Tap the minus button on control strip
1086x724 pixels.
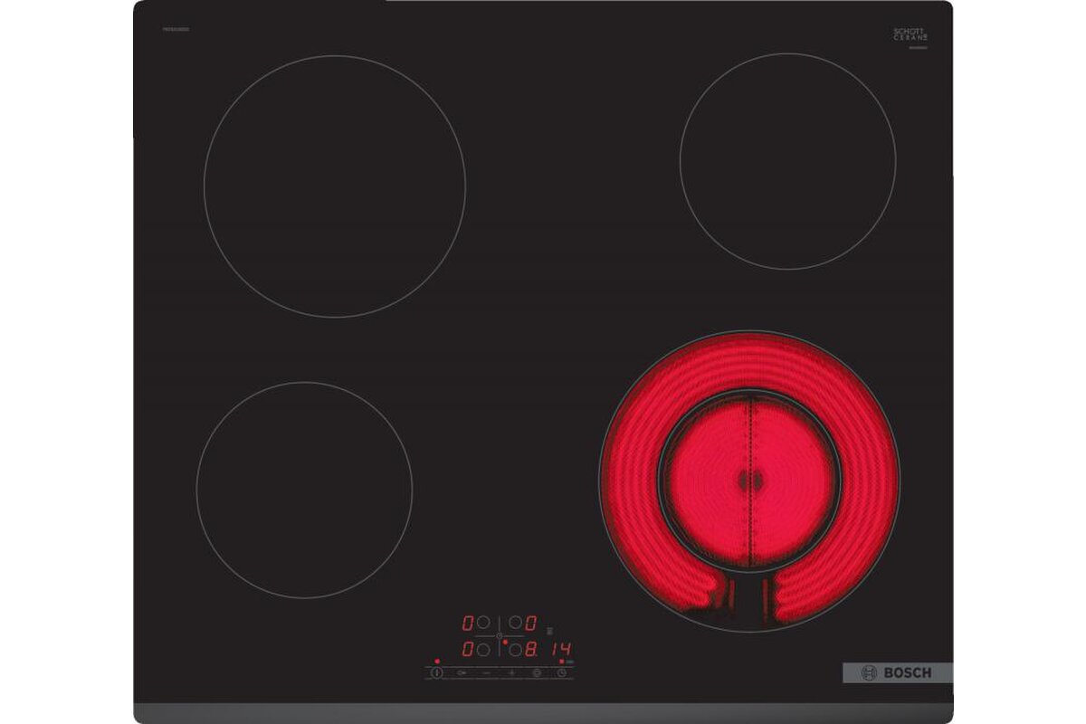[486, 672]
